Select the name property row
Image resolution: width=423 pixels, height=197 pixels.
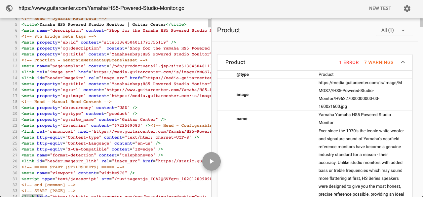coord(315,119)
